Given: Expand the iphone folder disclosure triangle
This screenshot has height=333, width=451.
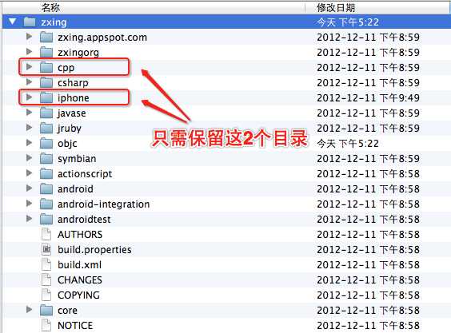Looking at the screenshot, I should [29, 97].
